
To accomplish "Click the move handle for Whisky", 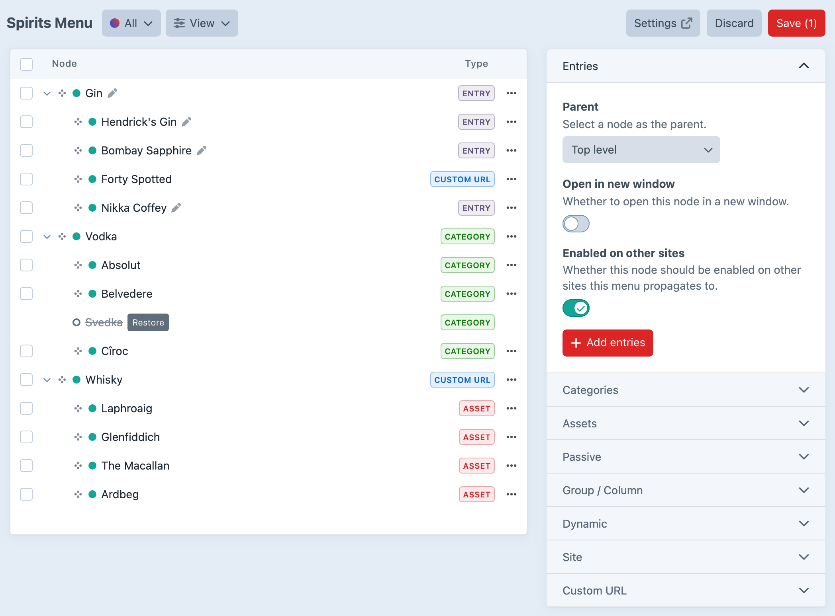I will tap(62, 380).
